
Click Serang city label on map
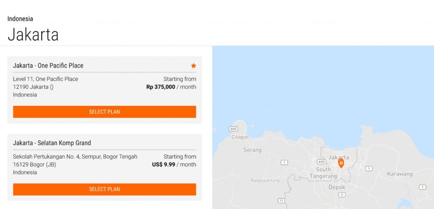(x=252, y=150)
